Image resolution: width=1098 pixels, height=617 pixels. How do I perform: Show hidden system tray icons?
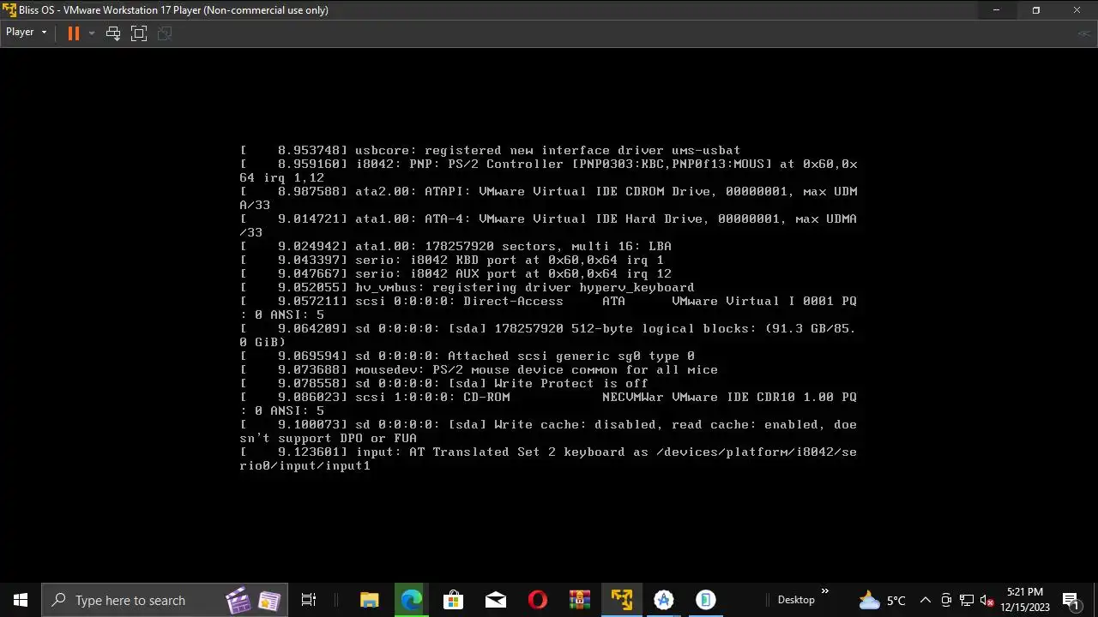(925, 600)
